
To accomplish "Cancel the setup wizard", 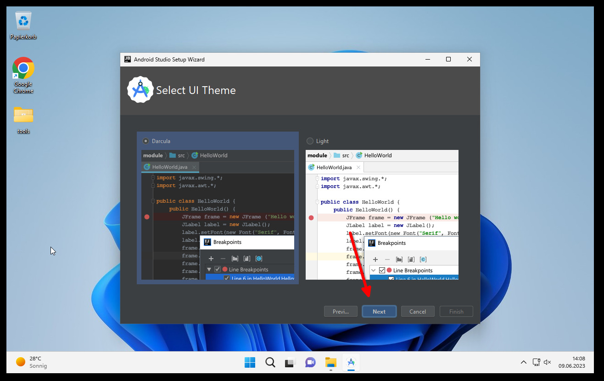I will 418,311.
